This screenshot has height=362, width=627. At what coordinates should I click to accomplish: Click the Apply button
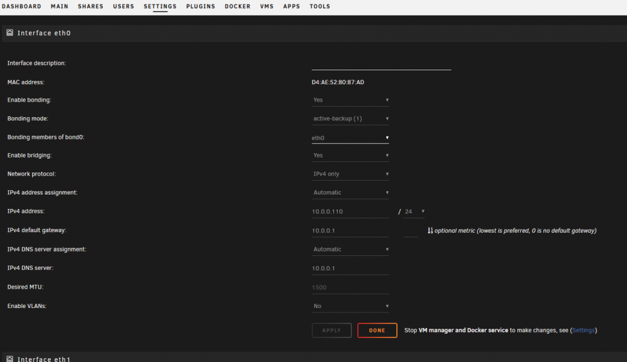point(332,331)
